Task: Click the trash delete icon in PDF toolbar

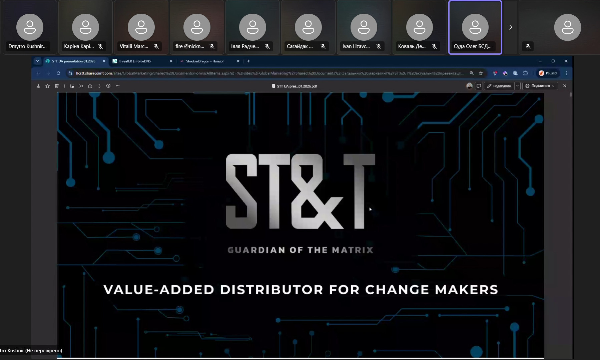Action: pyautogui.click(x=57, y=86)
